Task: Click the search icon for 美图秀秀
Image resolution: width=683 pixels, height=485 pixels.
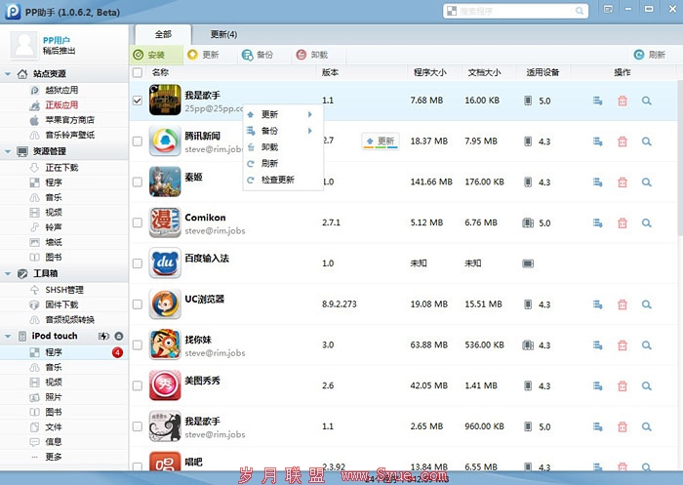Action: pos(646,385)
